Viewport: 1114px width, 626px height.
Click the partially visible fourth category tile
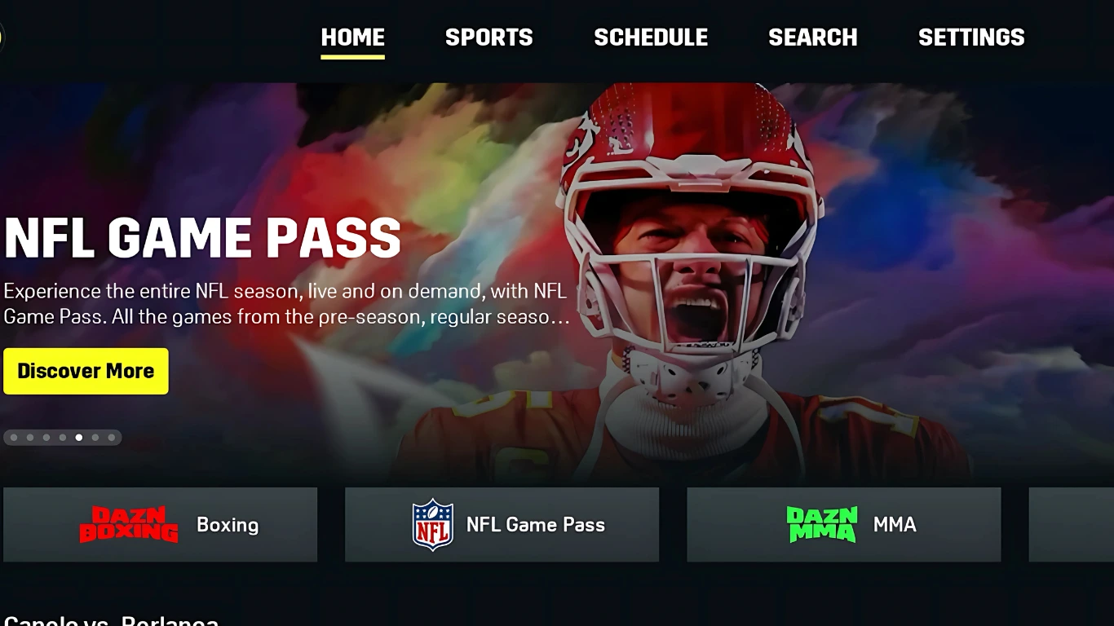(1072, 525)
